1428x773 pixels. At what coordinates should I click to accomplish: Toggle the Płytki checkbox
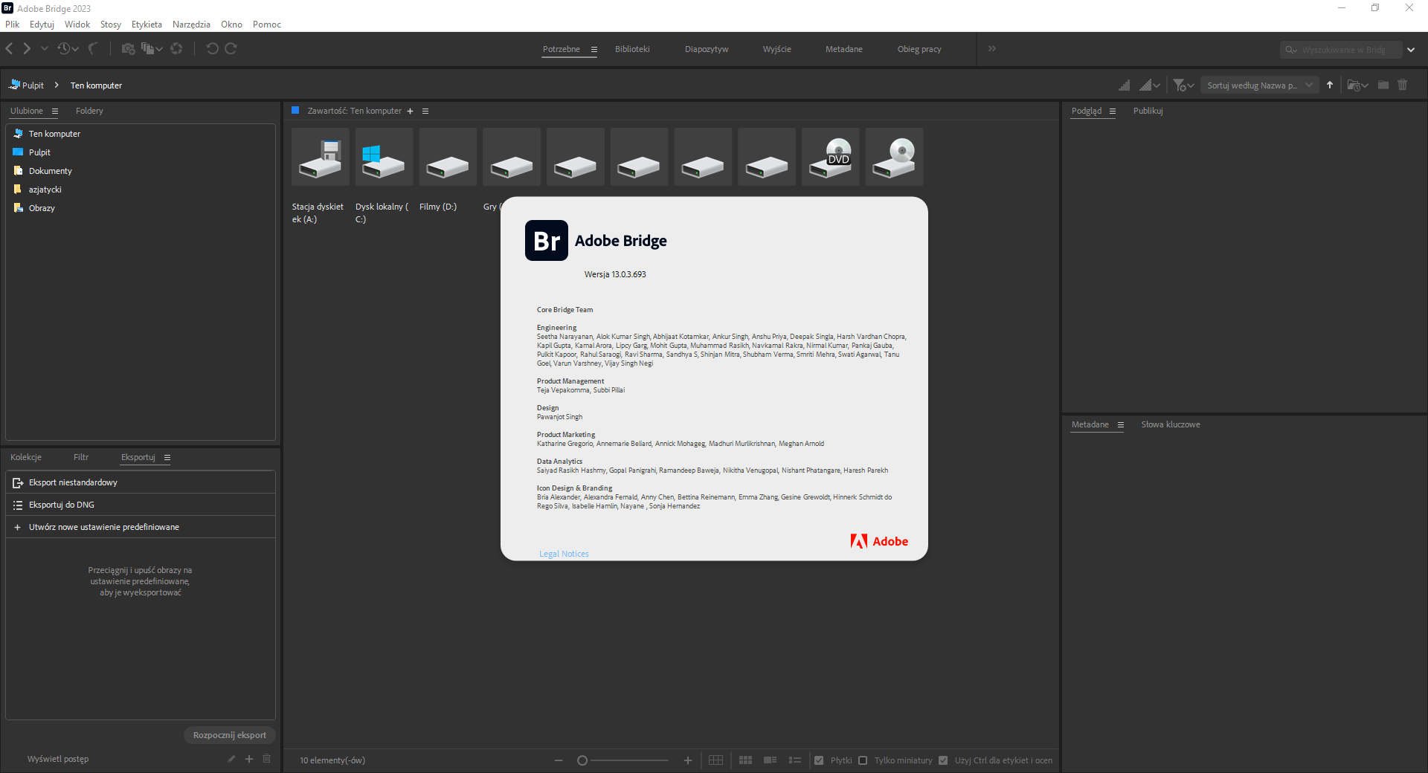819,760
